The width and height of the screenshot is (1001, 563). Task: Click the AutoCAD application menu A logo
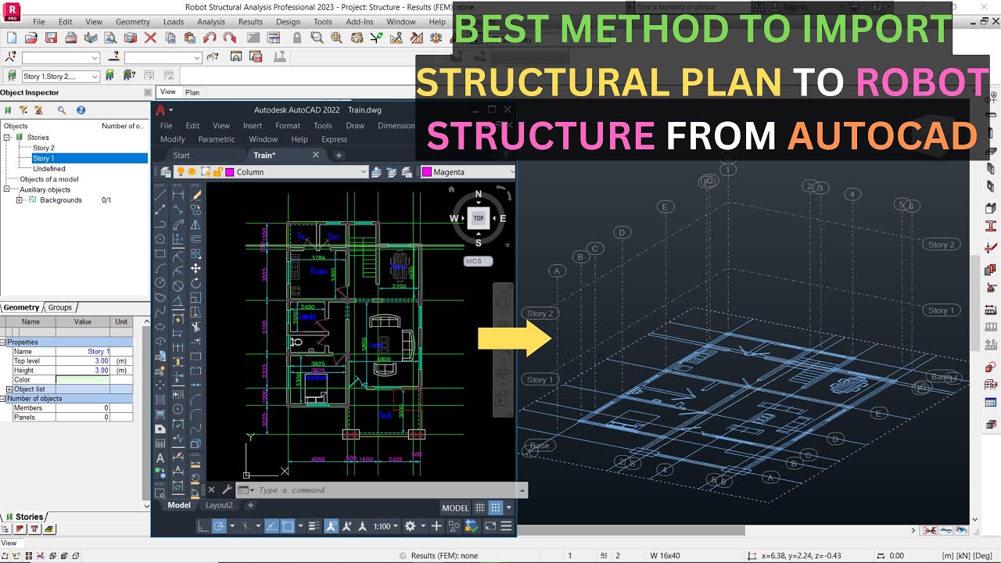coord(161,110)
